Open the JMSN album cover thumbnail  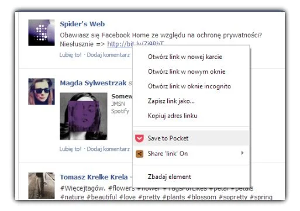pyautogui.click(x=84, y=116)
